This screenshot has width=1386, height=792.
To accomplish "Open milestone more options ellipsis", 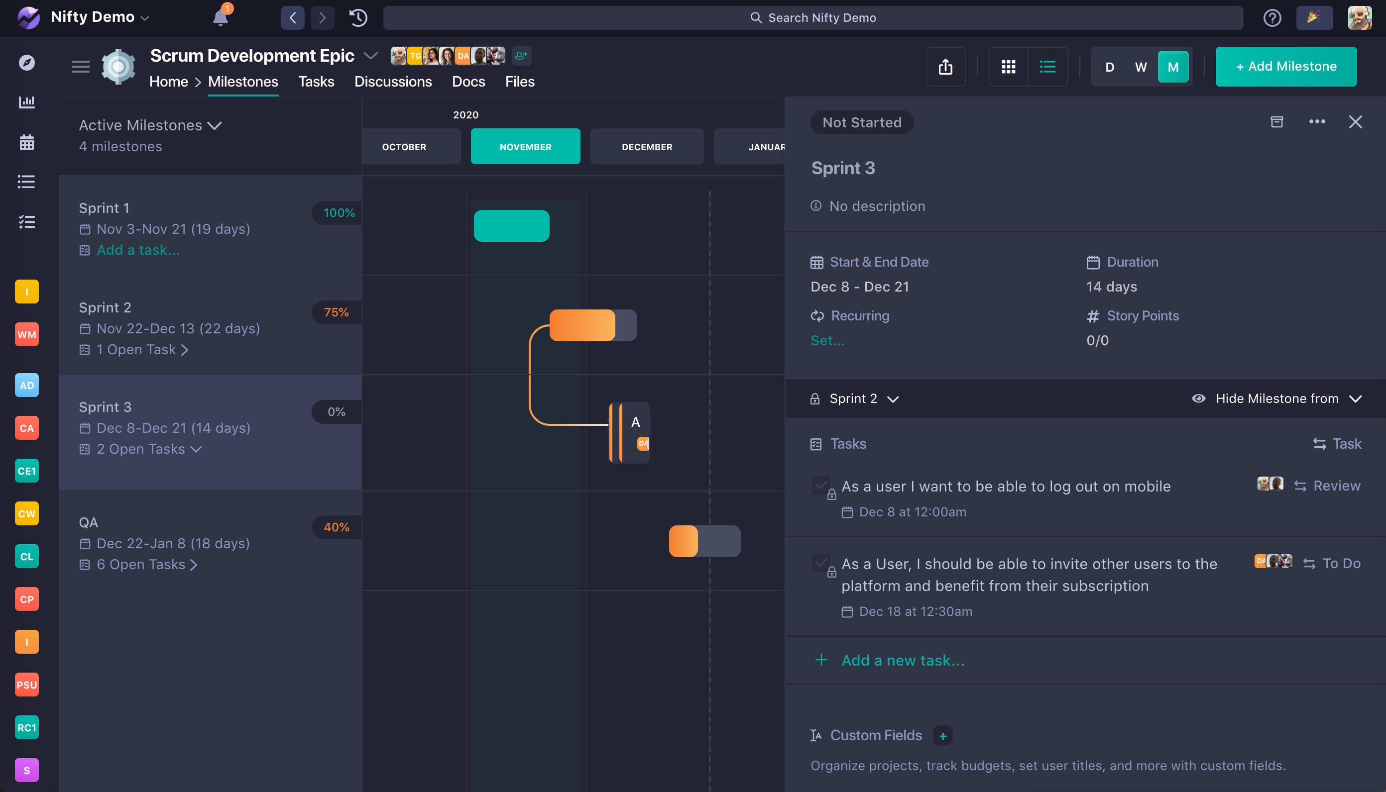I will (1316, 122).
